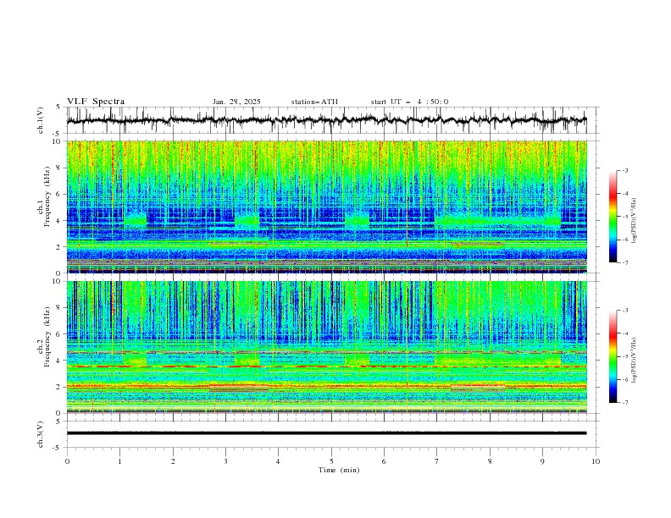Click the ch.3 voltage waveform panel
This screenshot has width=671, height=518.
pos(333,434)
